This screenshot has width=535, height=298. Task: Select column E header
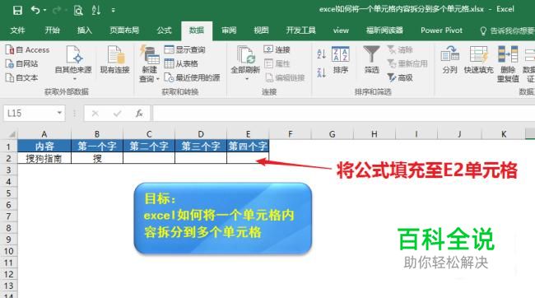pyautogui.click(x=248, y=134)
